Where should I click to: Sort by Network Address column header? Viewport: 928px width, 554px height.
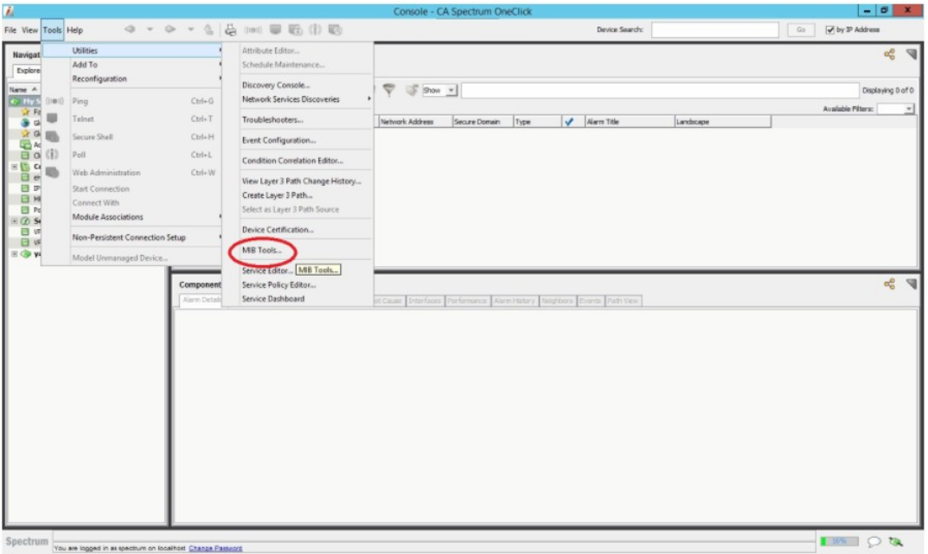pos(415,122)
